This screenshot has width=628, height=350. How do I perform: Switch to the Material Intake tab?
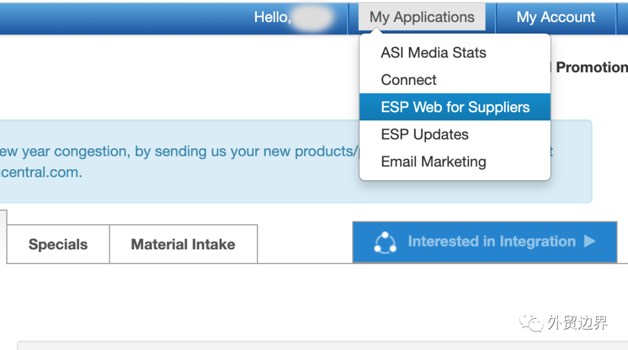[183, 244]
